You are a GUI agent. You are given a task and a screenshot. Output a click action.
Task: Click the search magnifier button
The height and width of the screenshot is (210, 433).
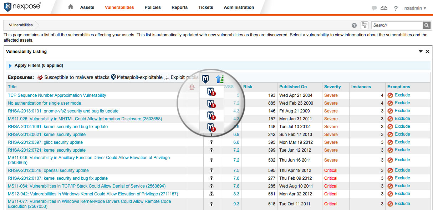click(426, 25)
